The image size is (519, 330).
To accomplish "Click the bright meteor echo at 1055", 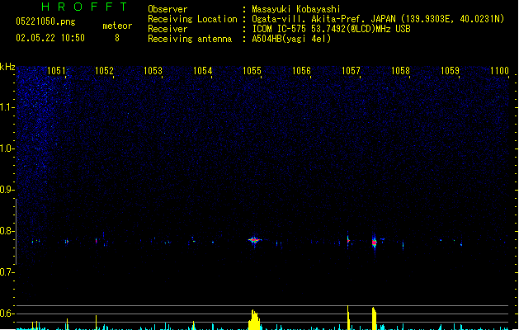I will pyautogui.click(x=254, y=240).
